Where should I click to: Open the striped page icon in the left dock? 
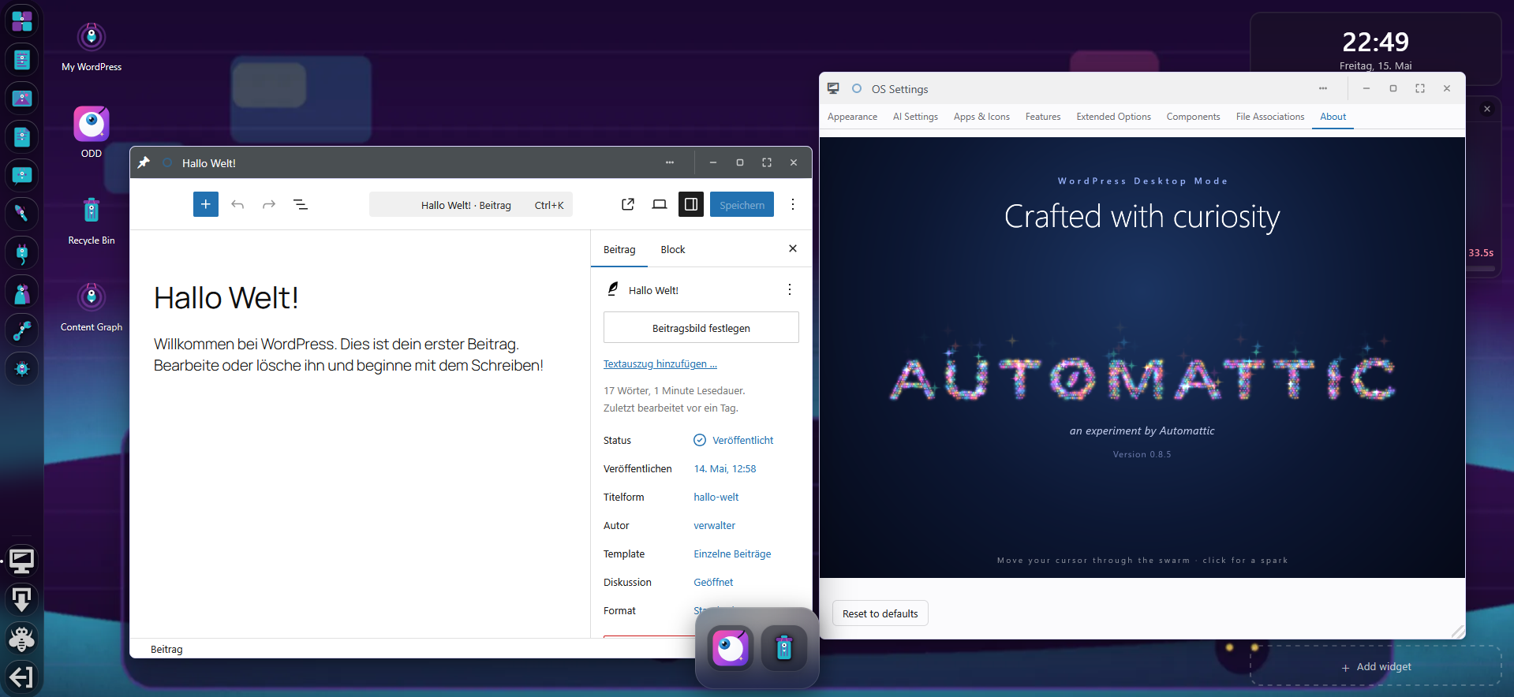click(x=22, y=60)
